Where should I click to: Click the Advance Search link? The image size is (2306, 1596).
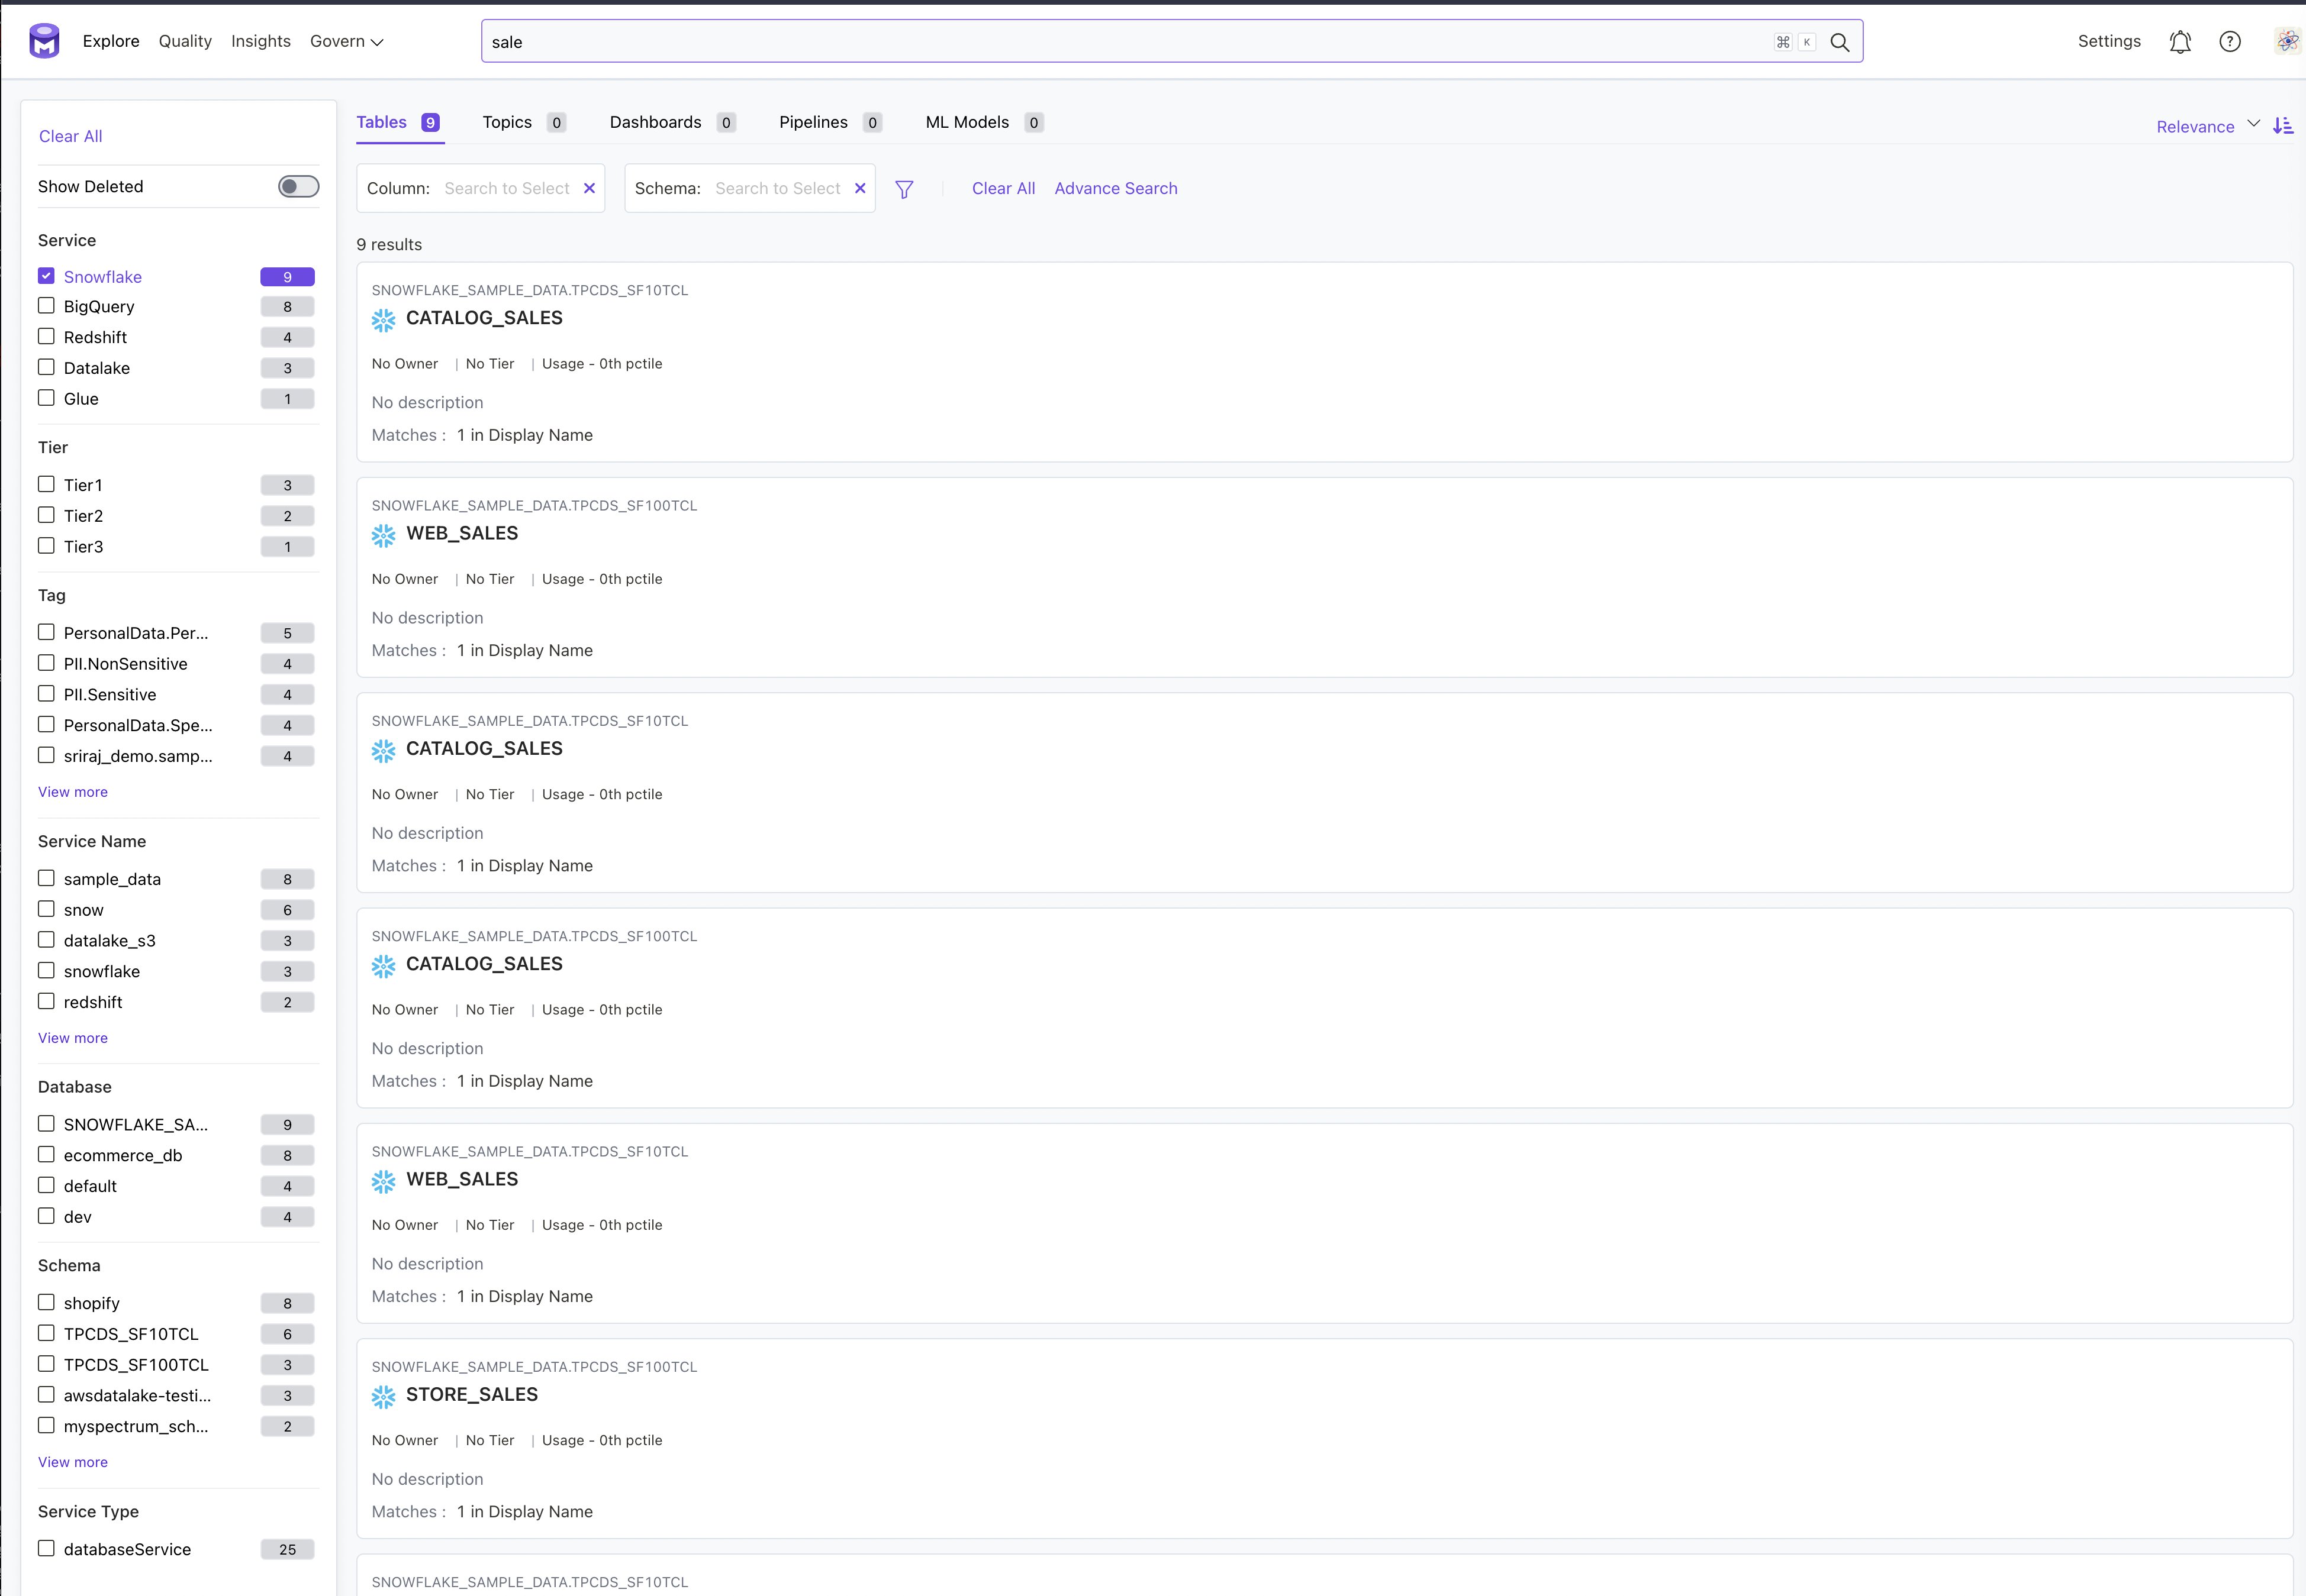[x=1116, y=188]
